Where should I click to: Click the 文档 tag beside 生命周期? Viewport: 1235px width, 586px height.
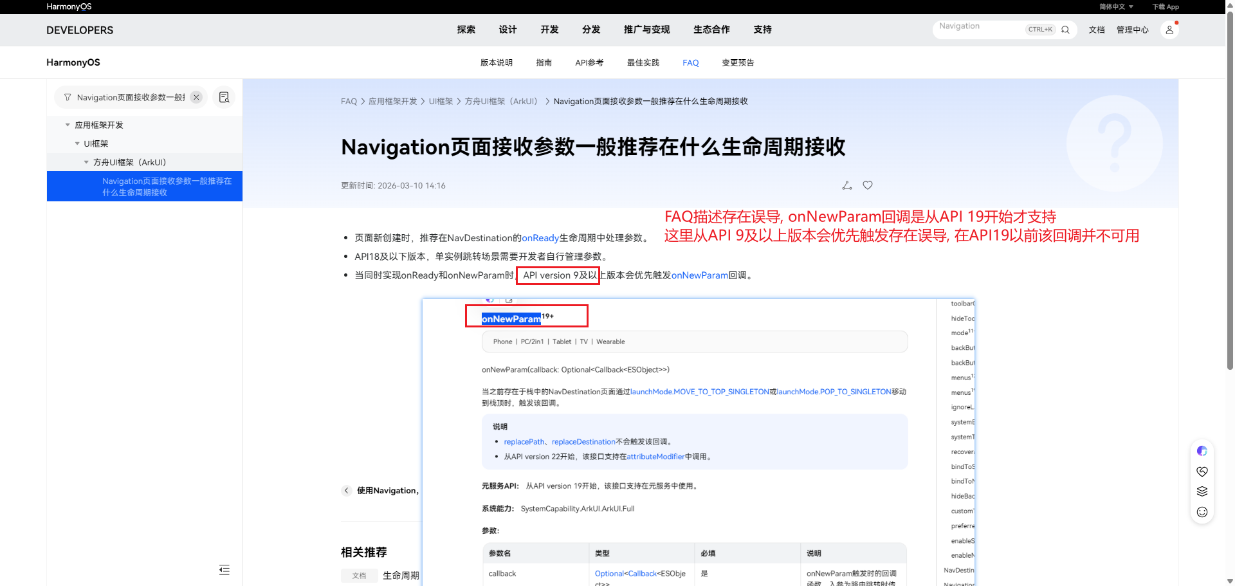tap(359, 576)
